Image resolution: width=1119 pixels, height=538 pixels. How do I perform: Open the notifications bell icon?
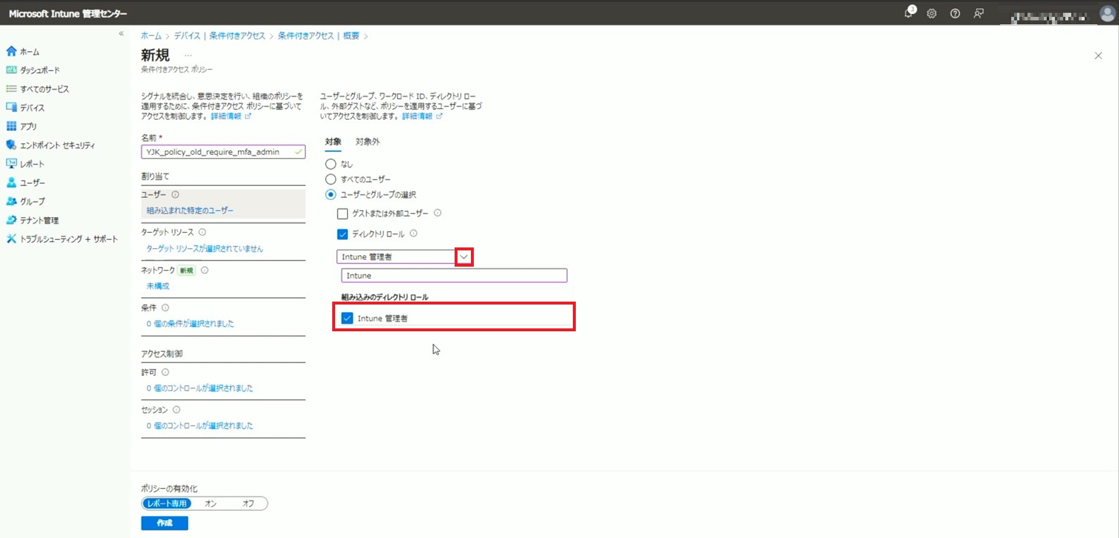click(x=909, y=13)
